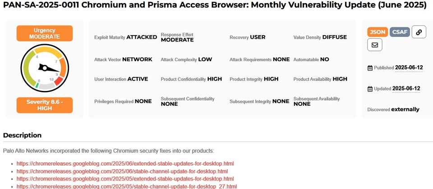Click Exploit Maturity ATTACKED value
The width and height of the screenshot is (433, 189).
(x=142, y=37)
